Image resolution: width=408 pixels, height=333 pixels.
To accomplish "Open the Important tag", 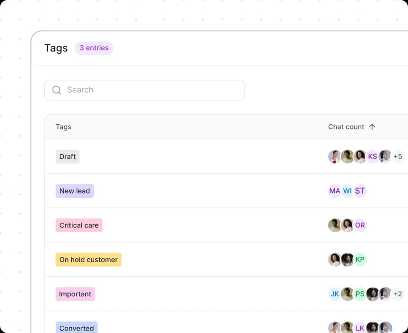I will (75, 294).
